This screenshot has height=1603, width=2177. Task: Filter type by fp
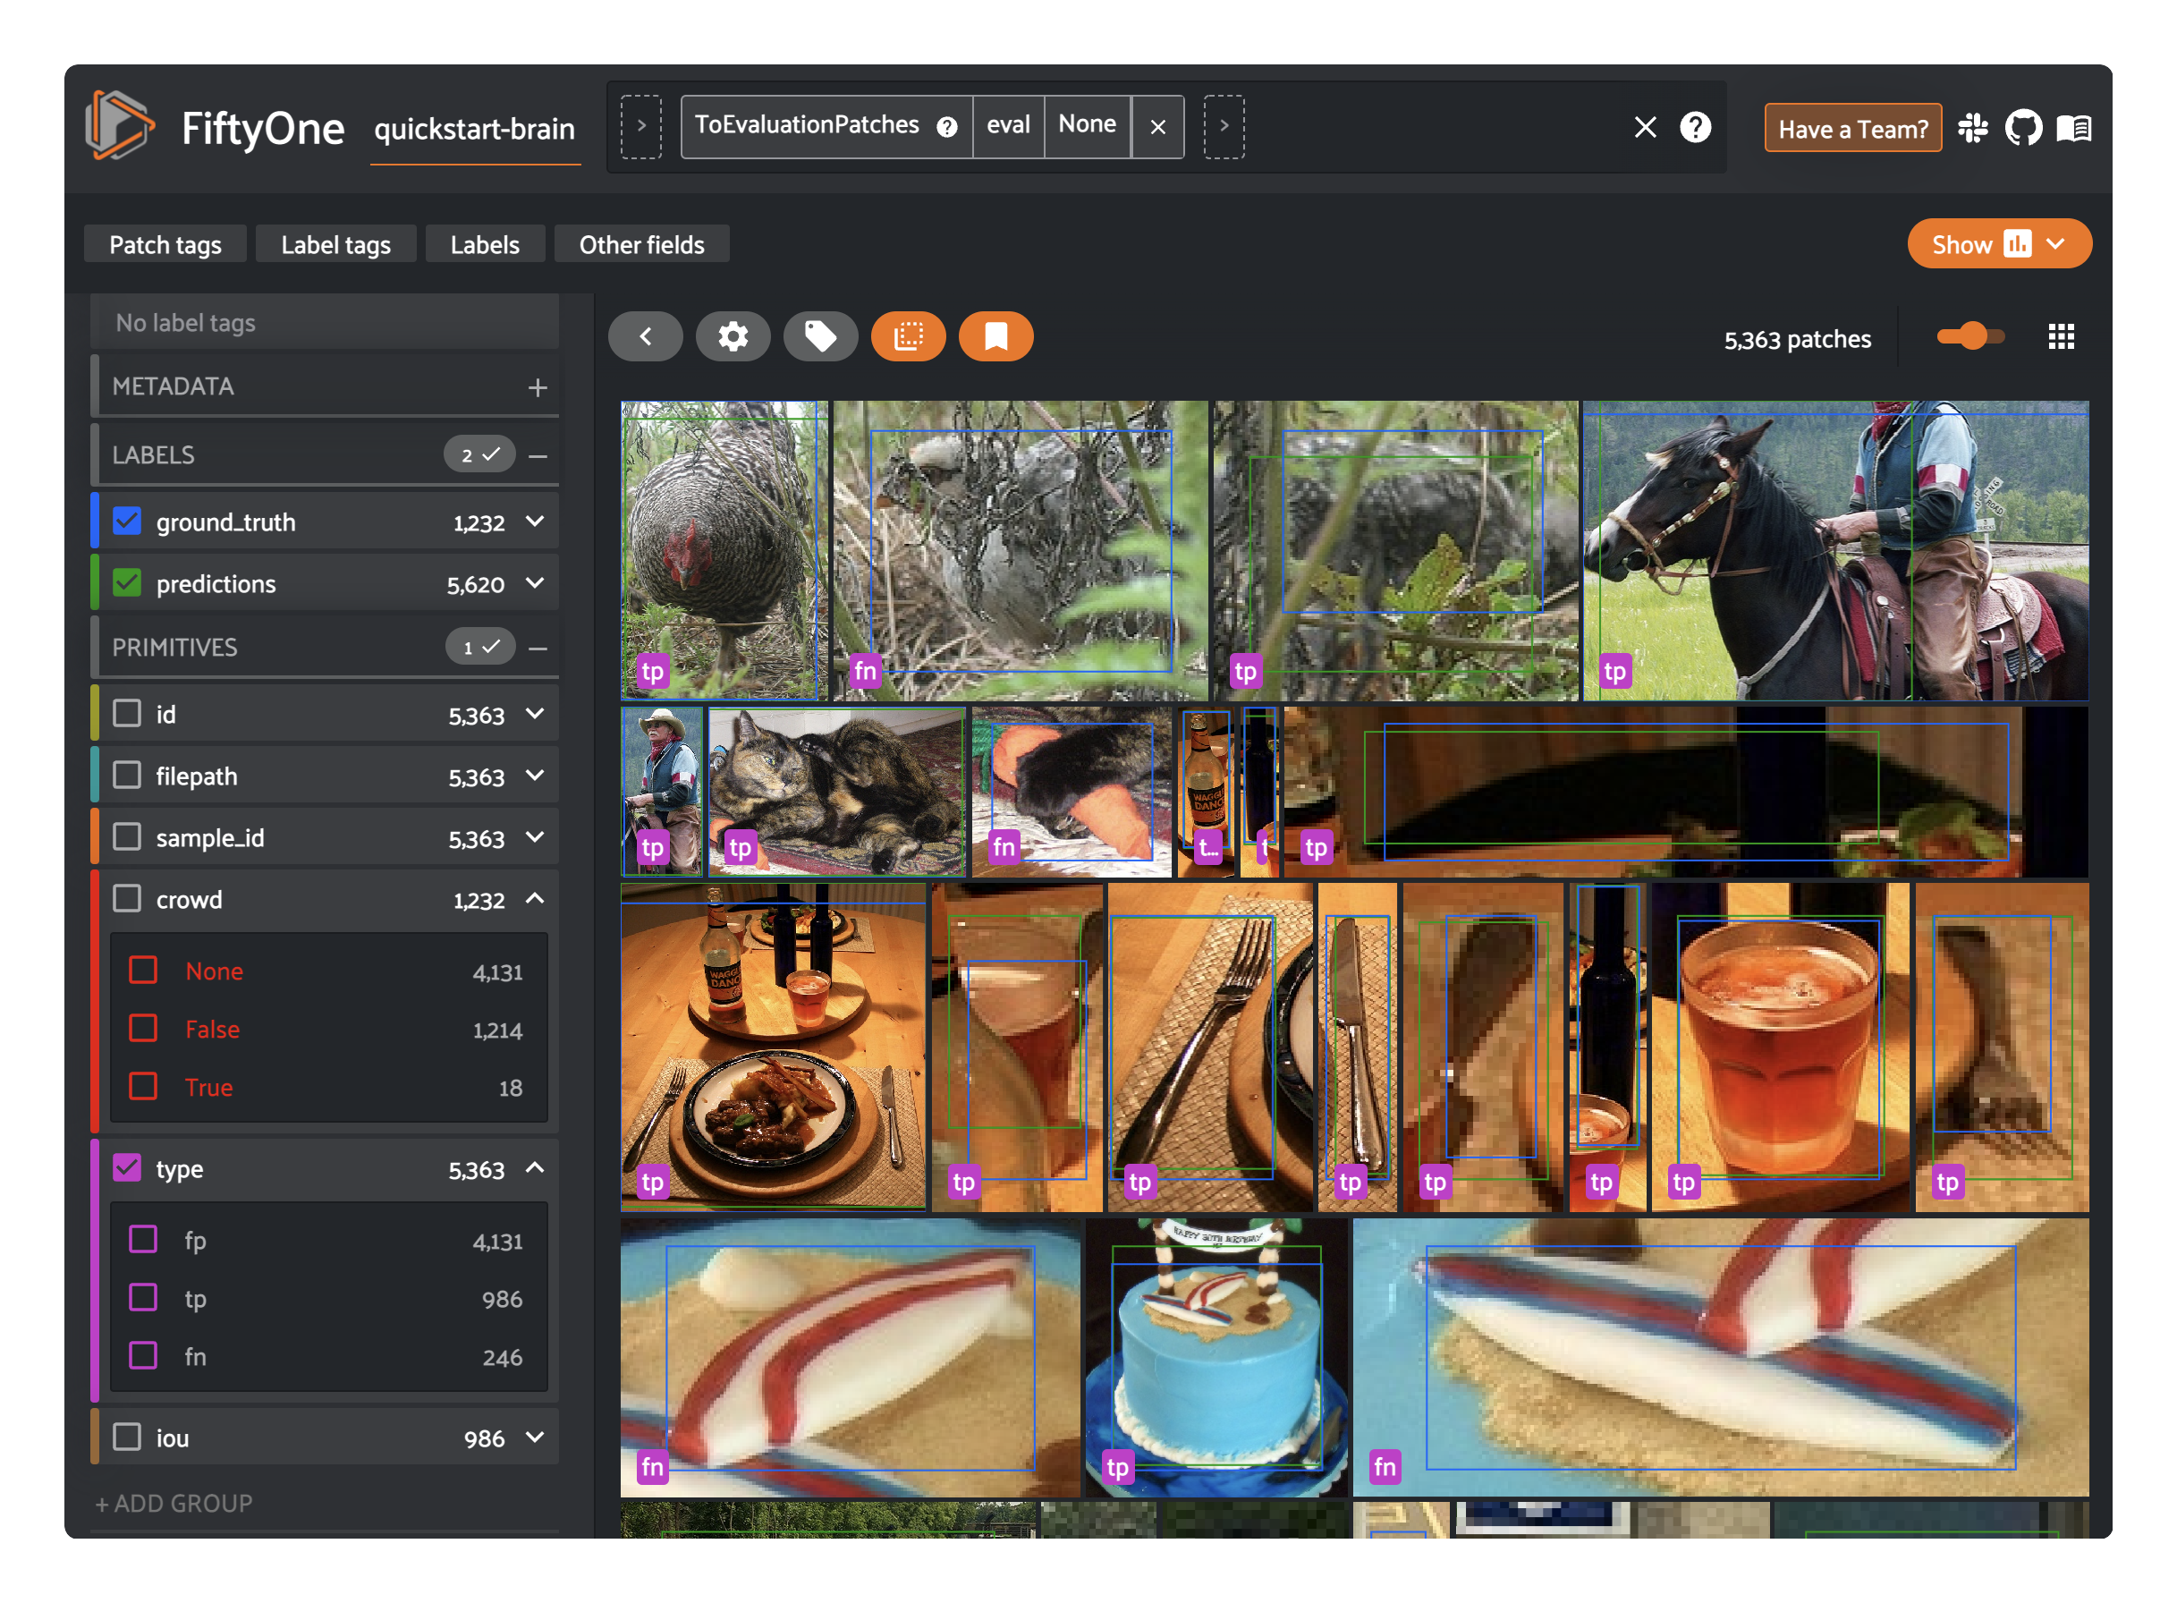coord(144,1240)
